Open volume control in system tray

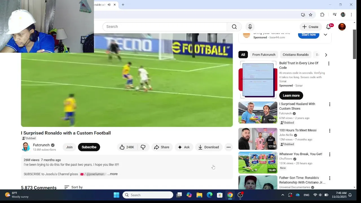coord(320,195)
